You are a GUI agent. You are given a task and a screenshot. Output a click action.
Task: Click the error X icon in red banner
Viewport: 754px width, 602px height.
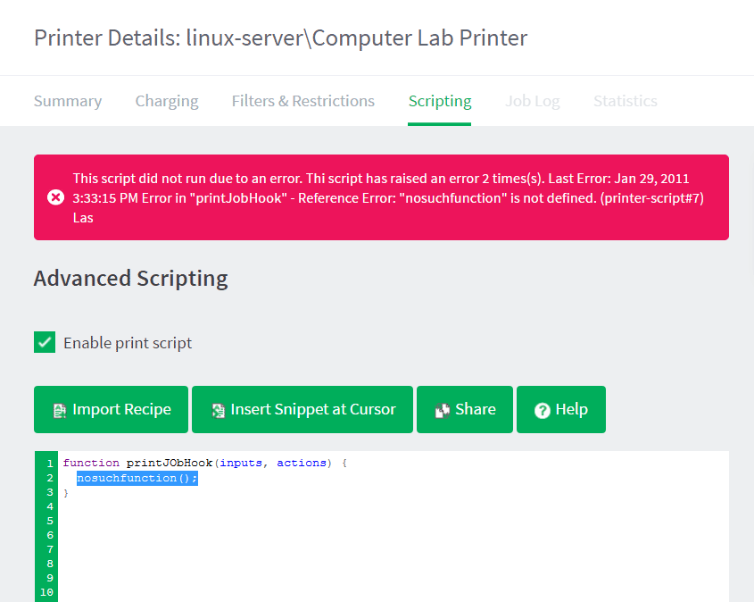click(56, 197)
